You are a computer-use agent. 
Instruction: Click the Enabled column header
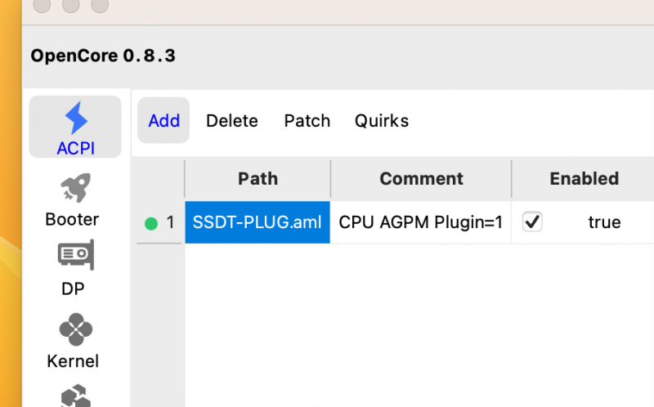584,179
